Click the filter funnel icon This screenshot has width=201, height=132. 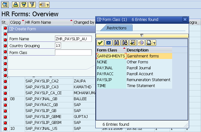(x=32, y=4)
